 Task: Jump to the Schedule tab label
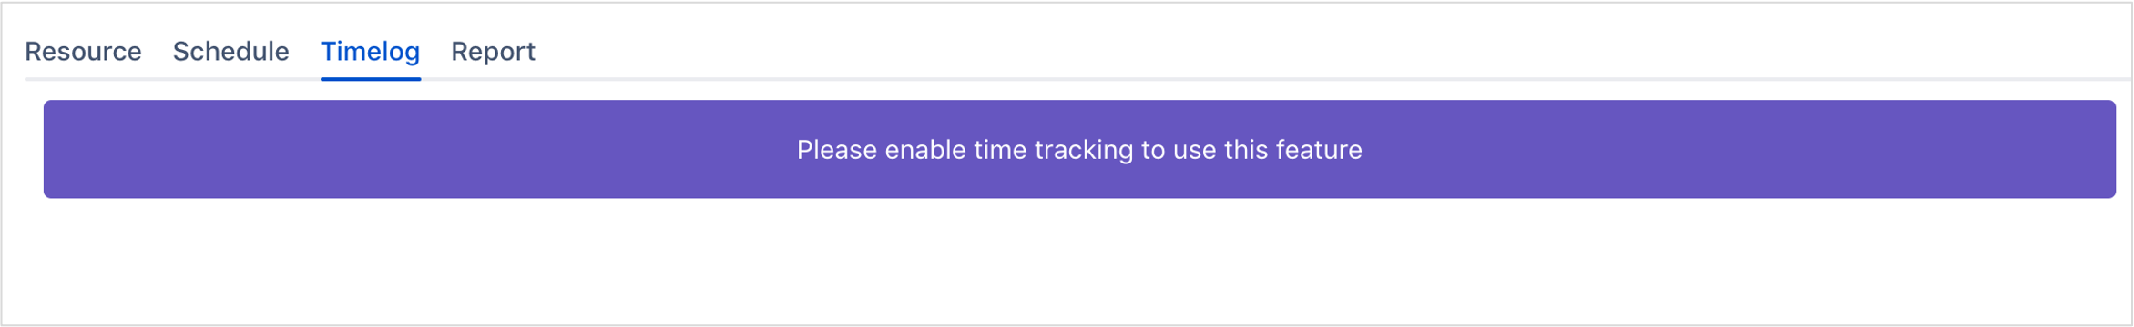(231, 52)
